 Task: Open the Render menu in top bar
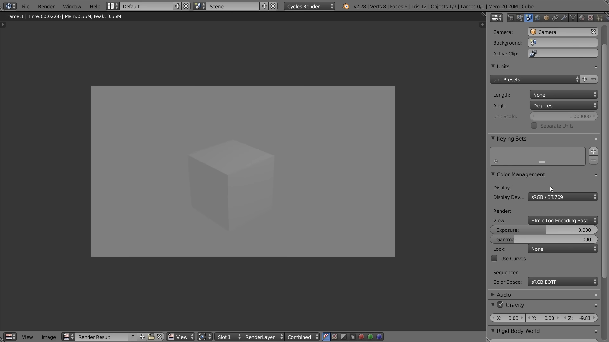(46, 6)
